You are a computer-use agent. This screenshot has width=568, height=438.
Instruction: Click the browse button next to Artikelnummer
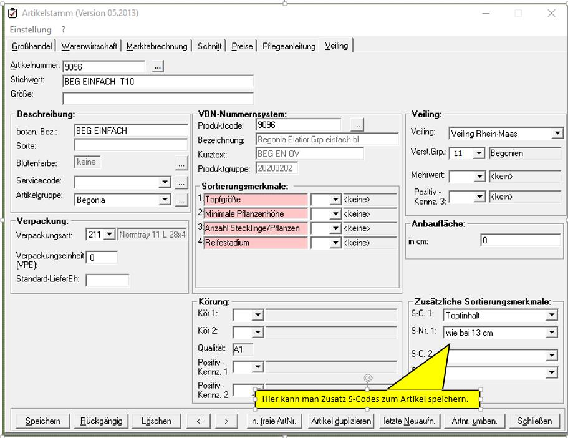tap(158, 66)
